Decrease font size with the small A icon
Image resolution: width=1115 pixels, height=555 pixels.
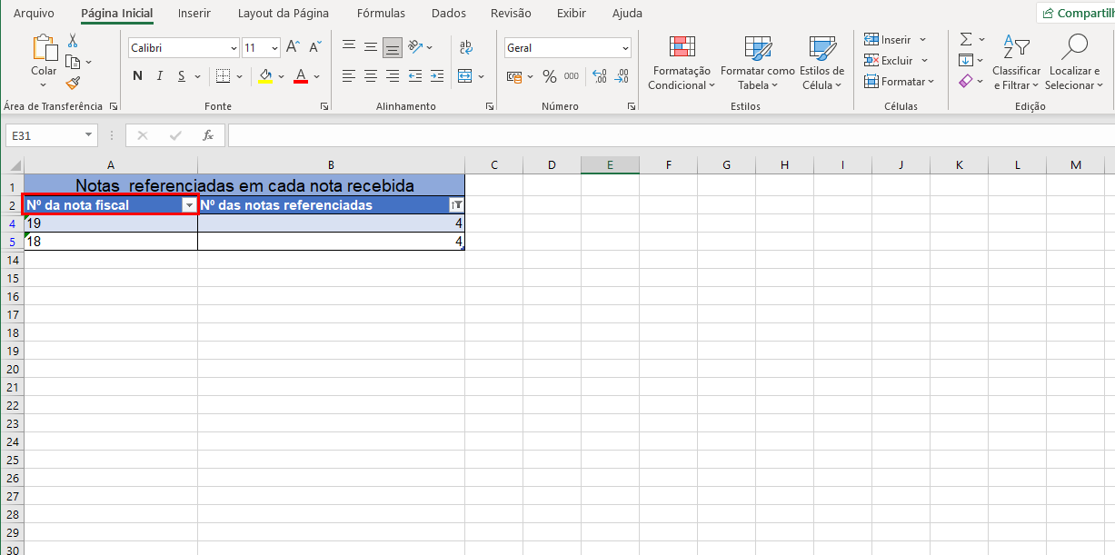coord(314,47)
